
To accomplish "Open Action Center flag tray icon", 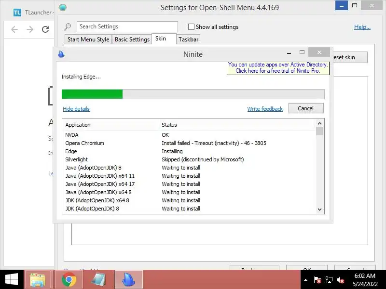I will pyautogui.click(x=317, y=280).
